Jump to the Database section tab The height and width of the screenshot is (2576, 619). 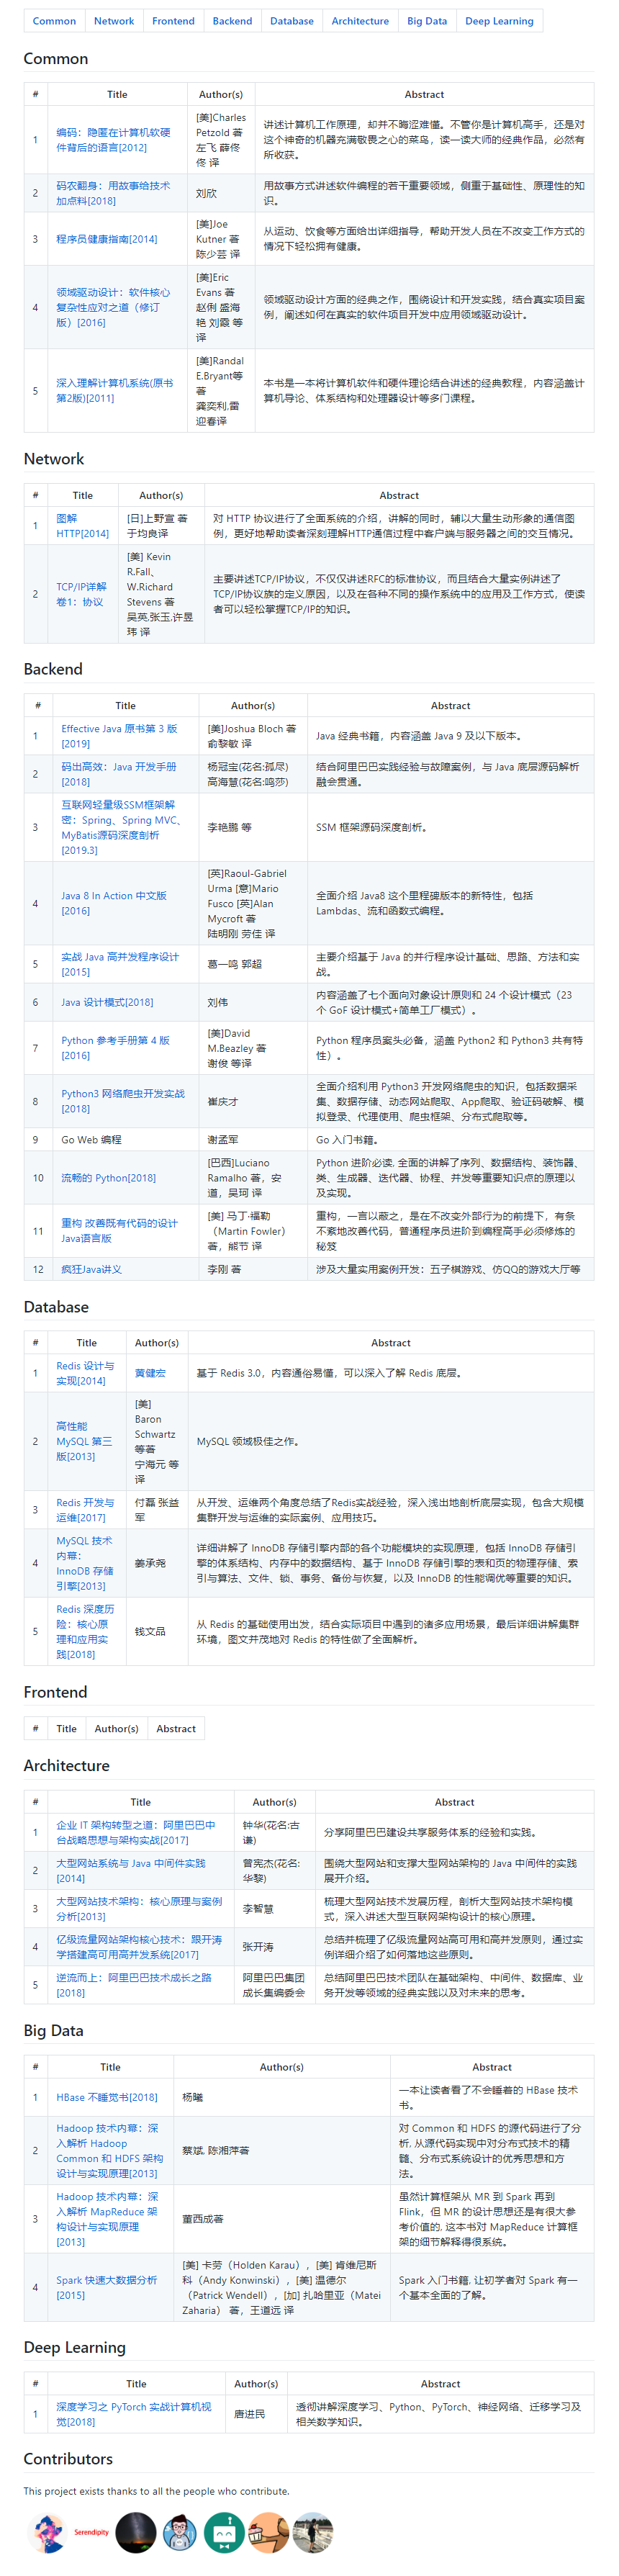(x=292, y=21)
